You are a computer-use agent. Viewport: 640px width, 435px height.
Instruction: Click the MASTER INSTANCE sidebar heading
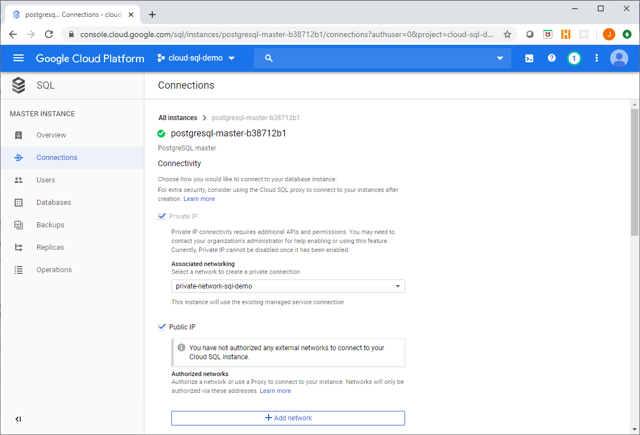(x=43, y=114)
